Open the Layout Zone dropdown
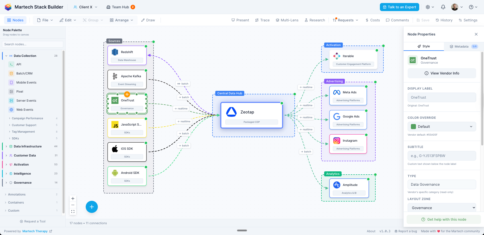484x235 pixels. 442,208
